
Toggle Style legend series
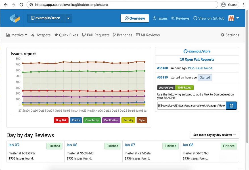click(x=142, y=120)
